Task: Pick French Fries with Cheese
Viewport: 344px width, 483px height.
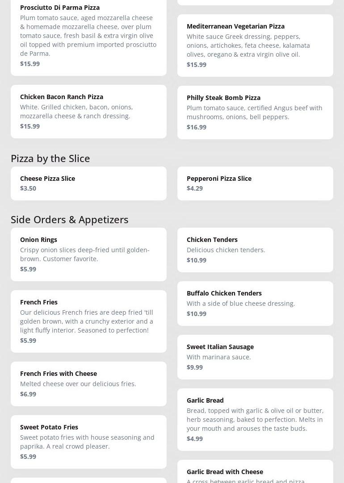Action: 88,383
